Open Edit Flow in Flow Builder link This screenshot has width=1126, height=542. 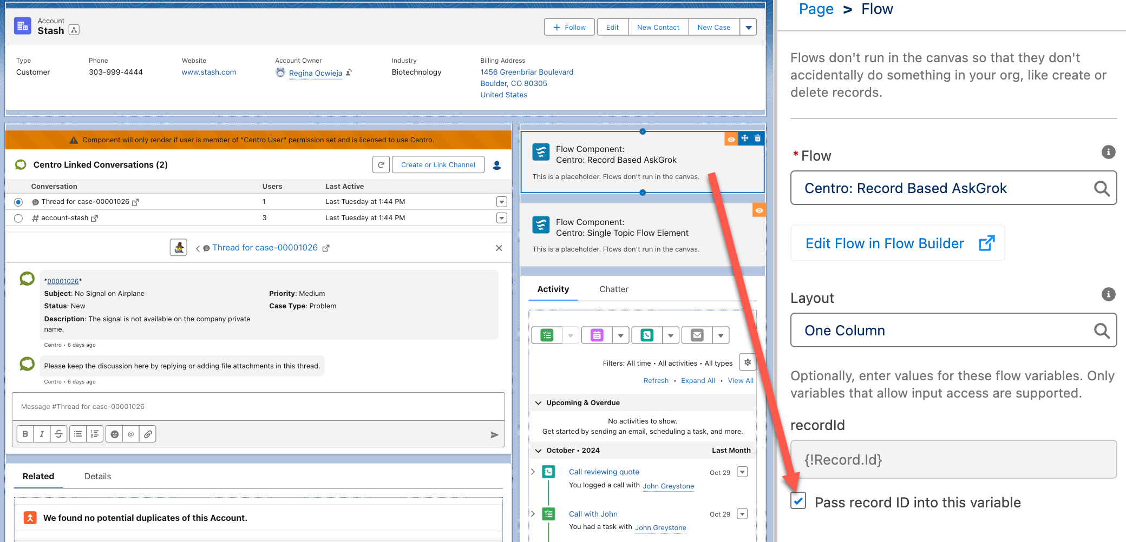click(898, 243)
